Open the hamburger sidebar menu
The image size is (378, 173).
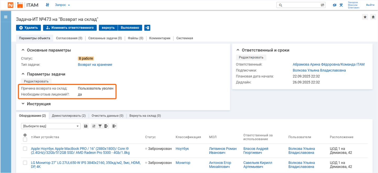coord(6,17)
